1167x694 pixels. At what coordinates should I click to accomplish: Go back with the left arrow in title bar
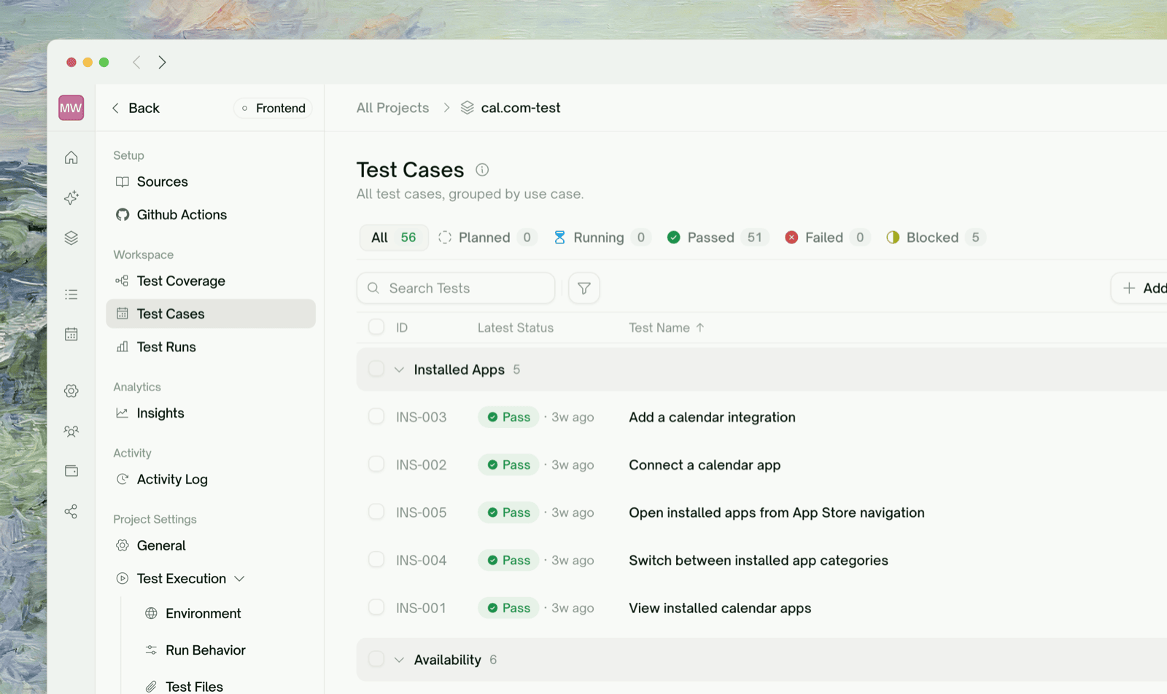point(136,62)
